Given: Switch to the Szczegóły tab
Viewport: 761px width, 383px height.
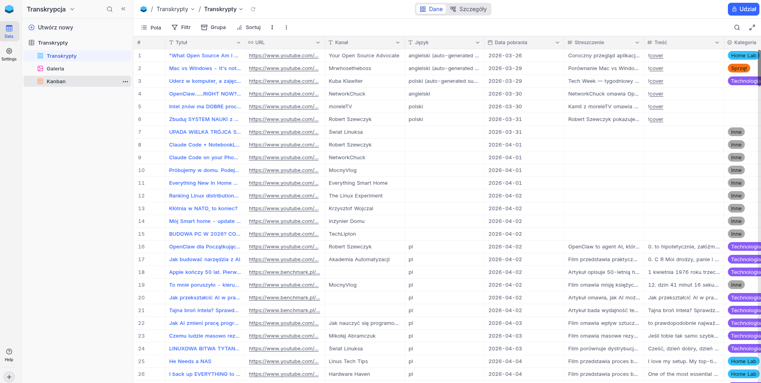Looking at the screenshot, I should point(468,9).
